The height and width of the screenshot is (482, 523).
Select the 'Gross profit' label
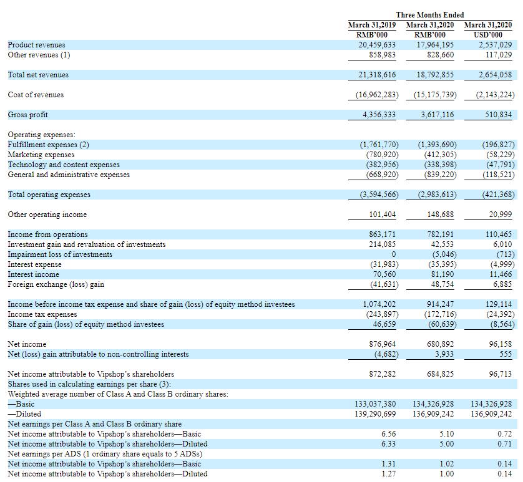(x=27, y=115)
